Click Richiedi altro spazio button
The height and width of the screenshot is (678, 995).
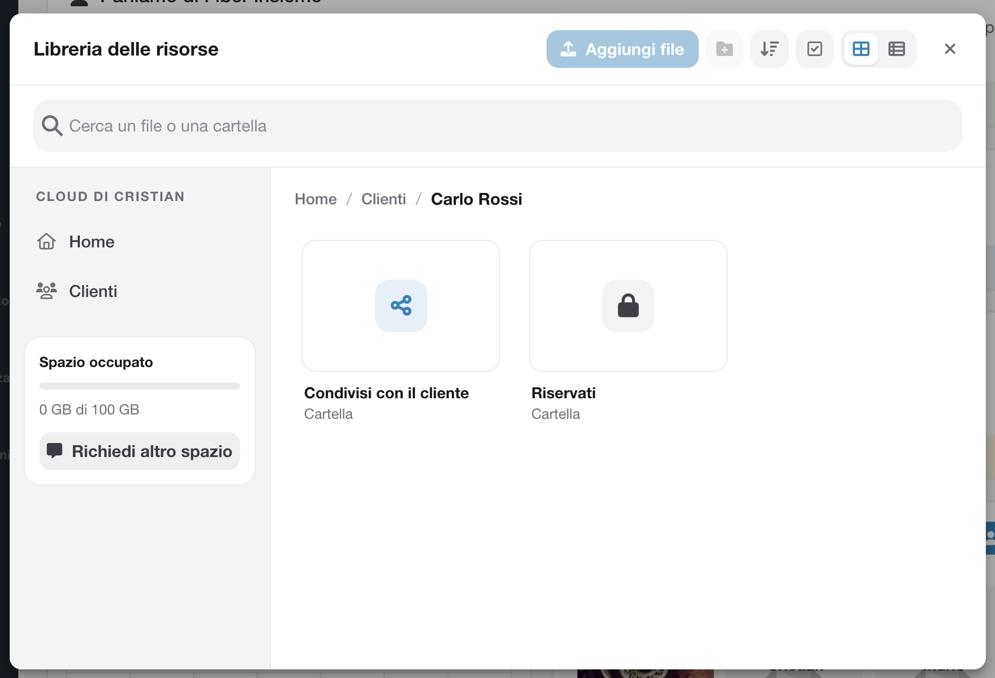[140, 451]
